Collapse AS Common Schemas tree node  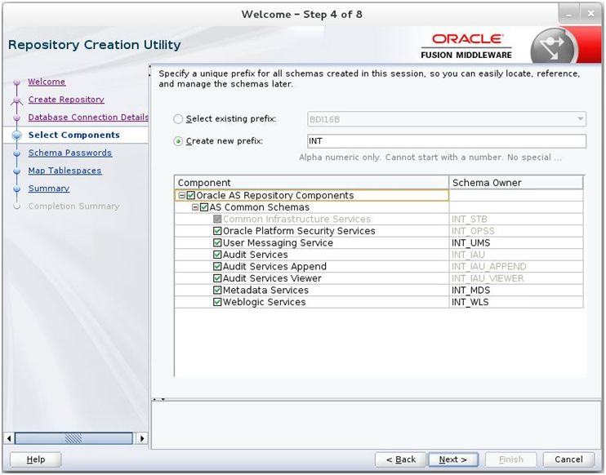click(x=195, y=207)
